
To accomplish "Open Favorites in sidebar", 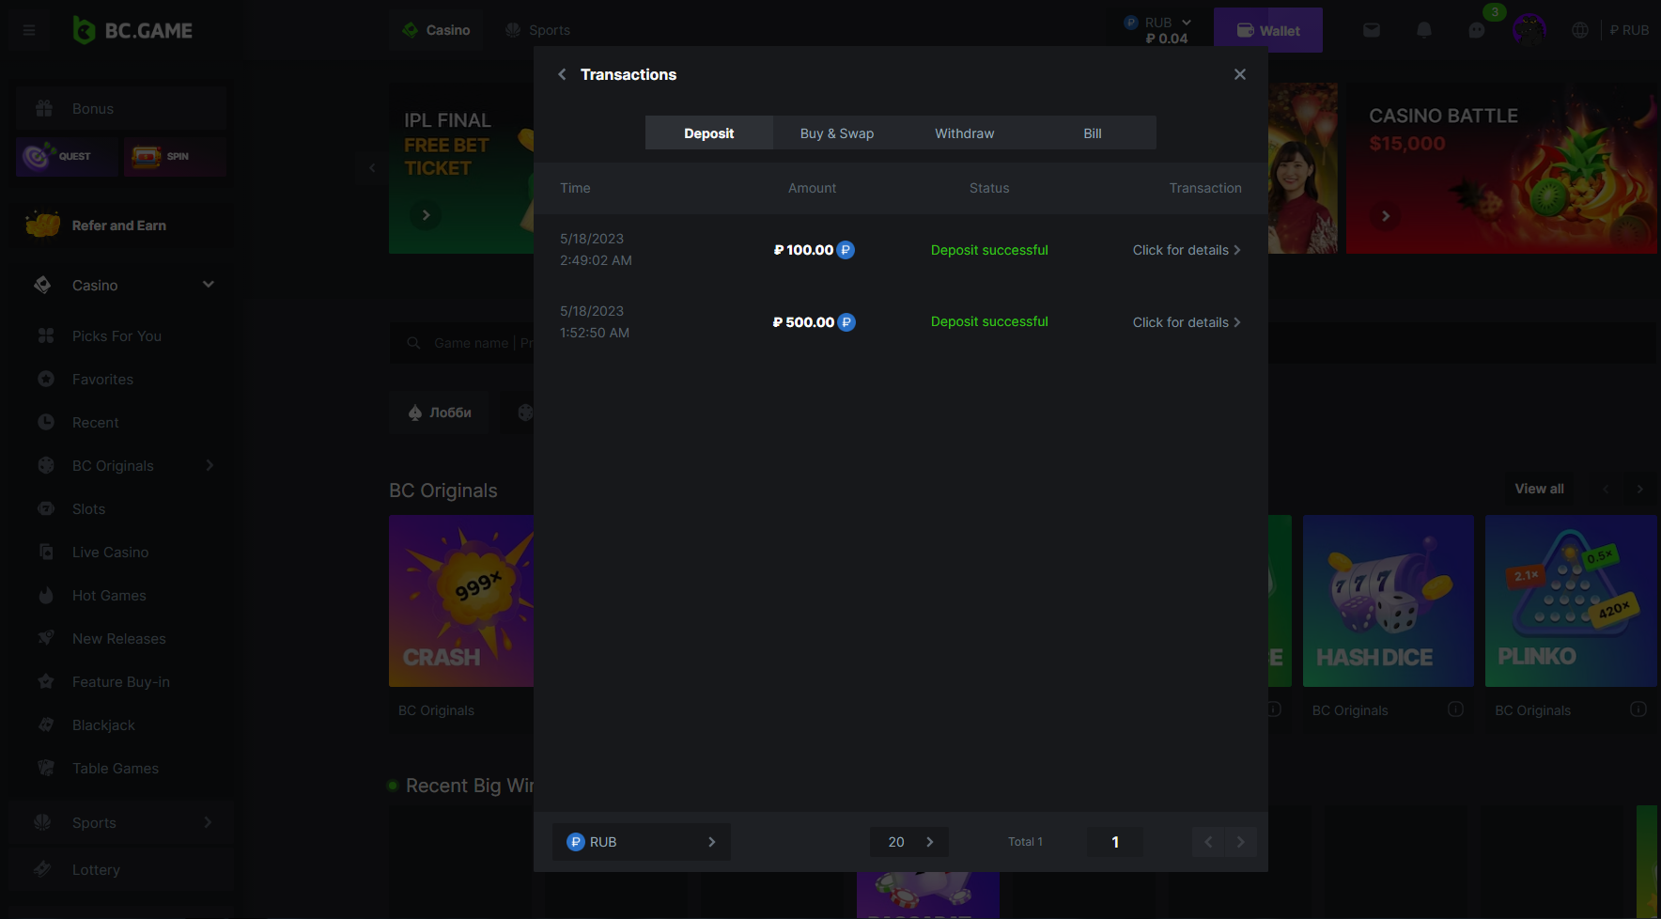I will (102, 379).
